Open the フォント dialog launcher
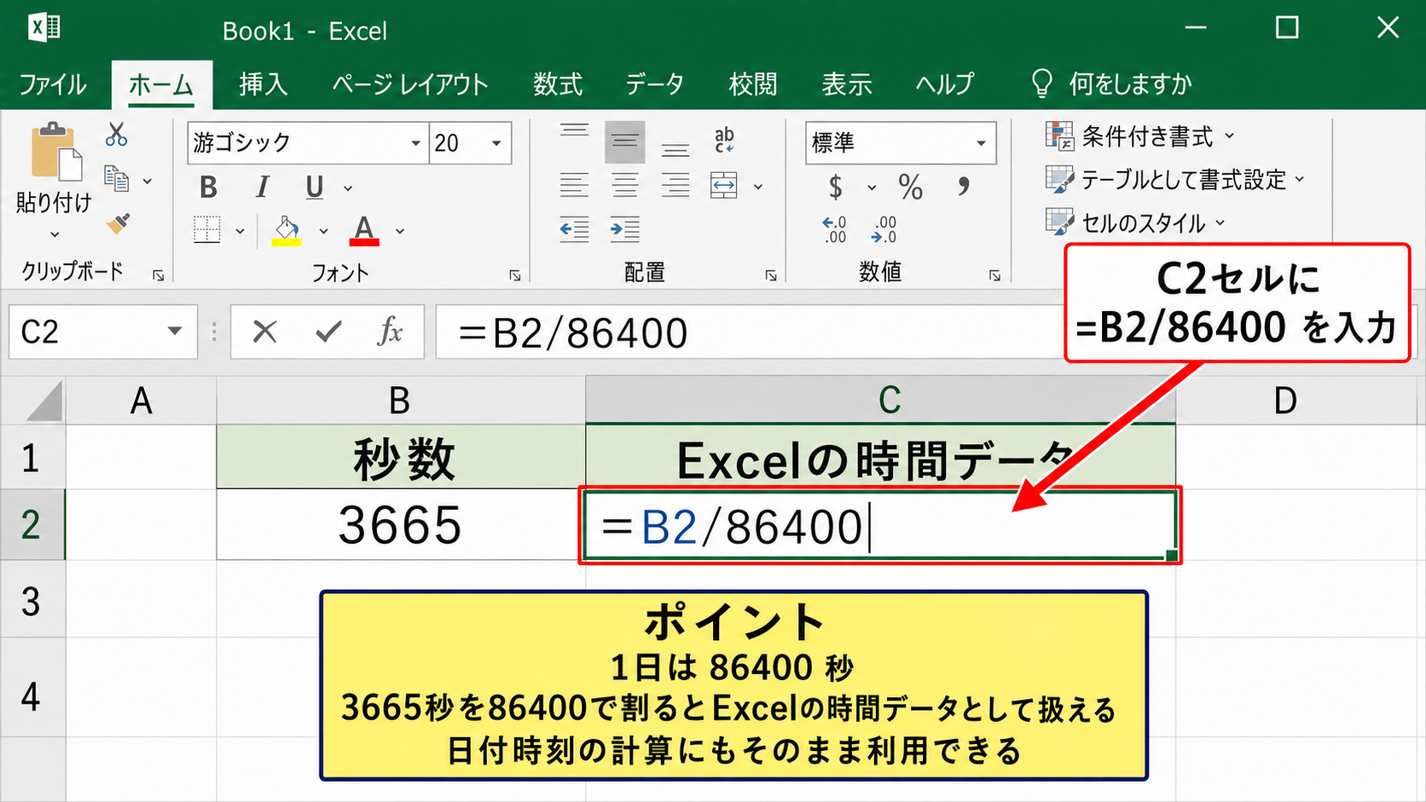 point(515,275)
